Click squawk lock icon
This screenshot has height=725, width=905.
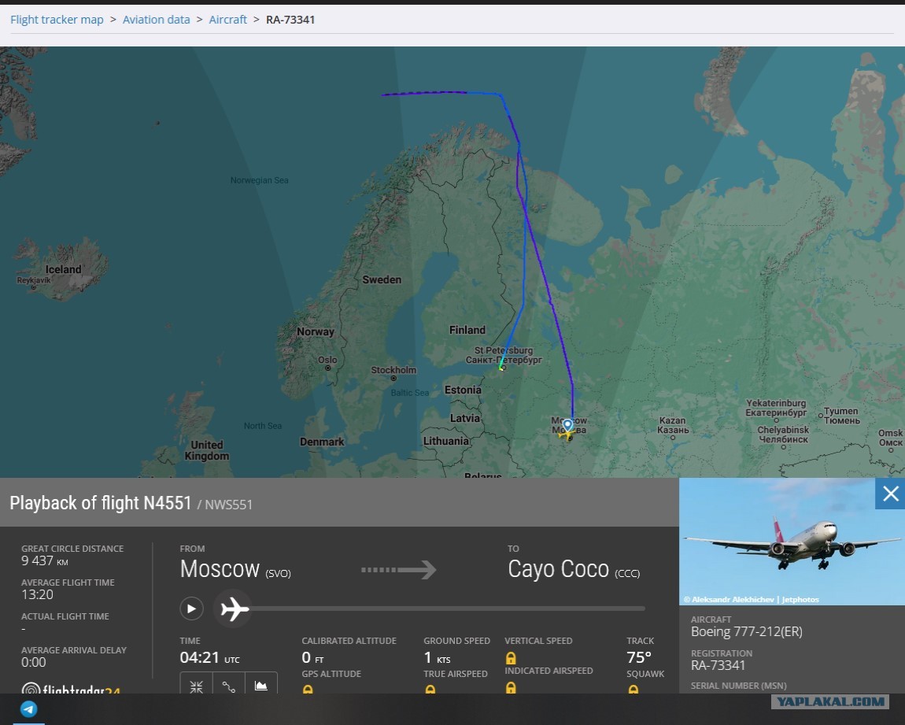click(633, 690)
